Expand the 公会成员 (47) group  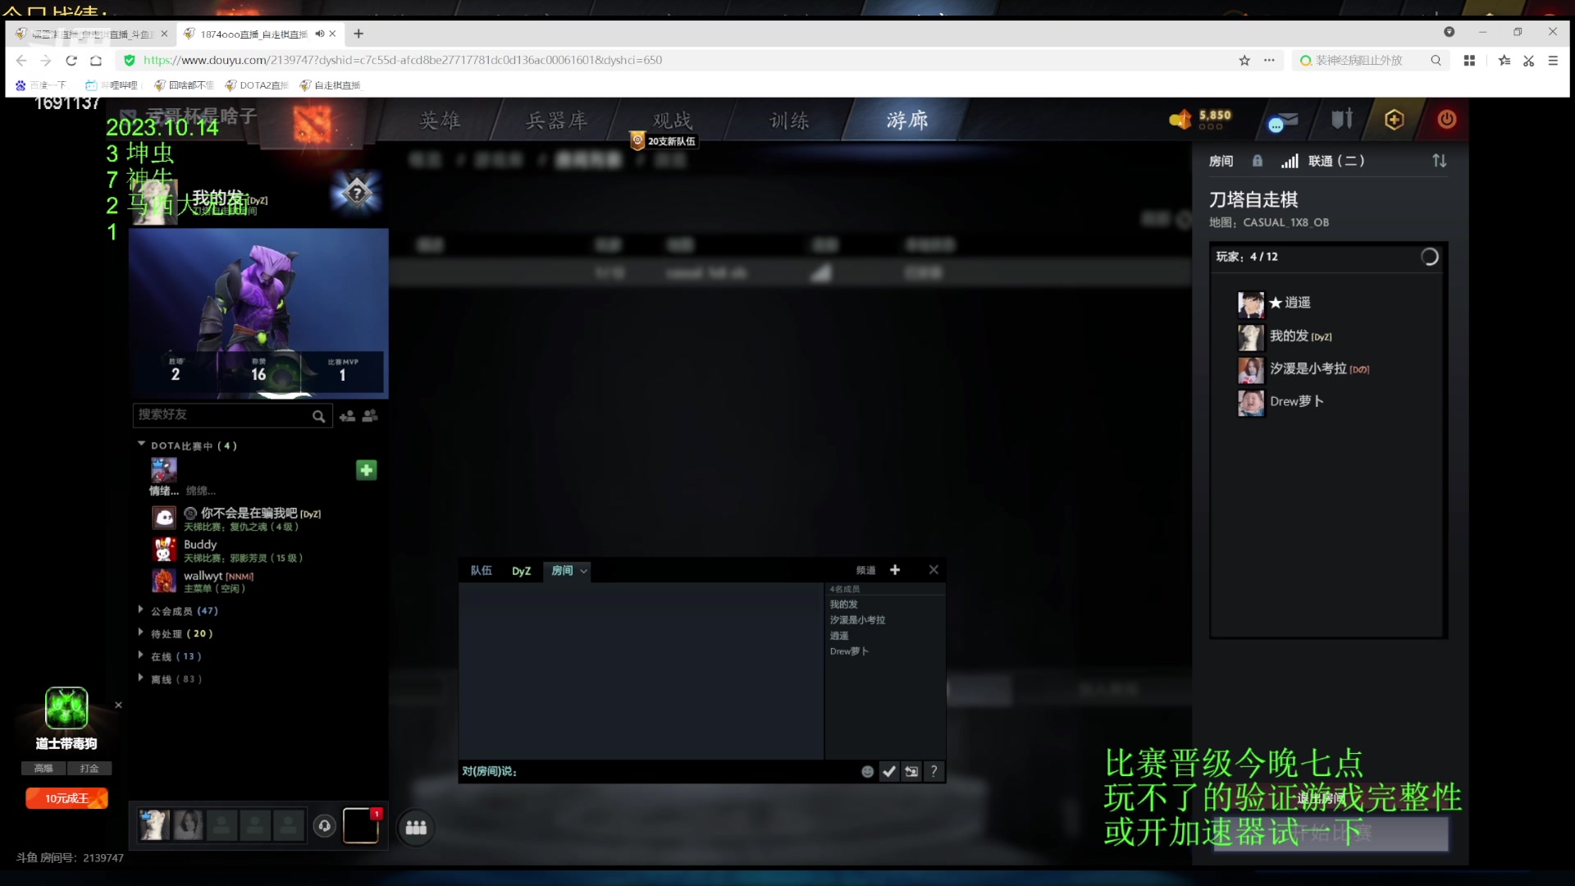click(178, 611)
